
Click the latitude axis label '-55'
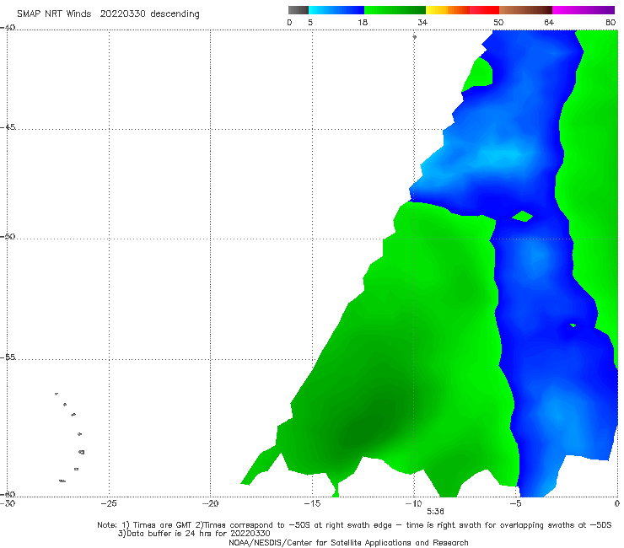(x=8, y=357)
